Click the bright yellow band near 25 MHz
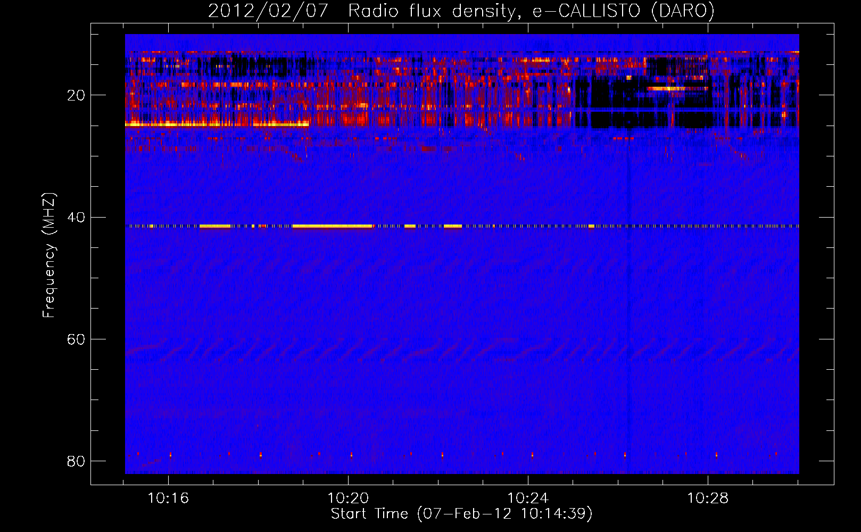861x532 pixels. 217,124
